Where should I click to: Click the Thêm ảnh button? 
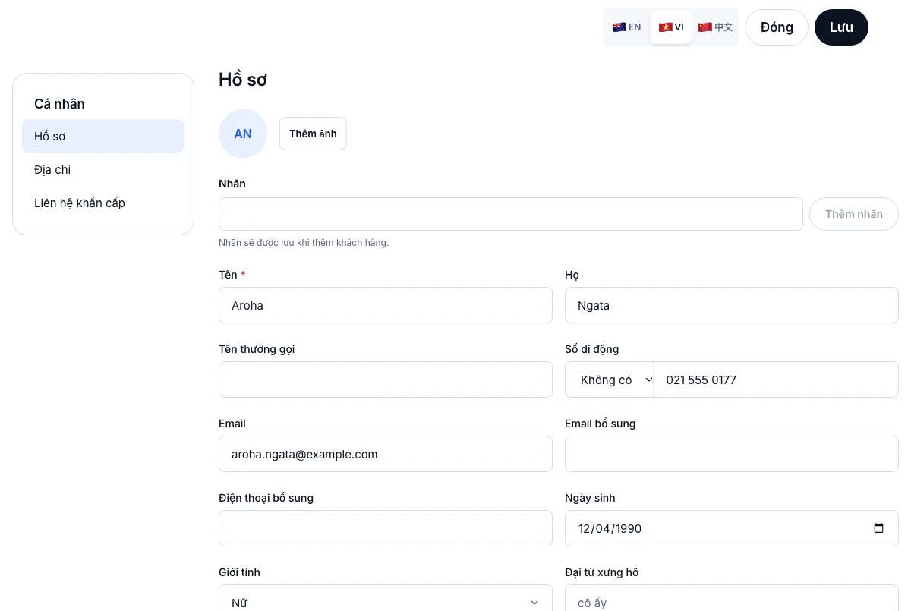313,134
